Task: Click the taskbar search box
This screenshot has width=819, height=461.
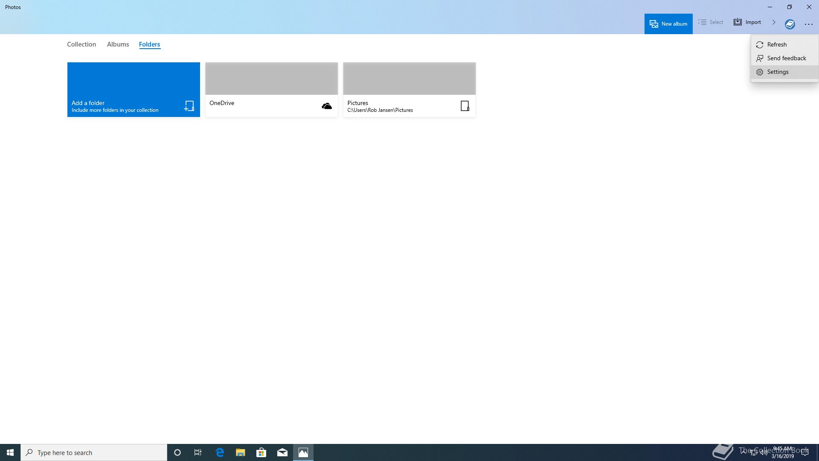Action: click(x=94, y=452)
